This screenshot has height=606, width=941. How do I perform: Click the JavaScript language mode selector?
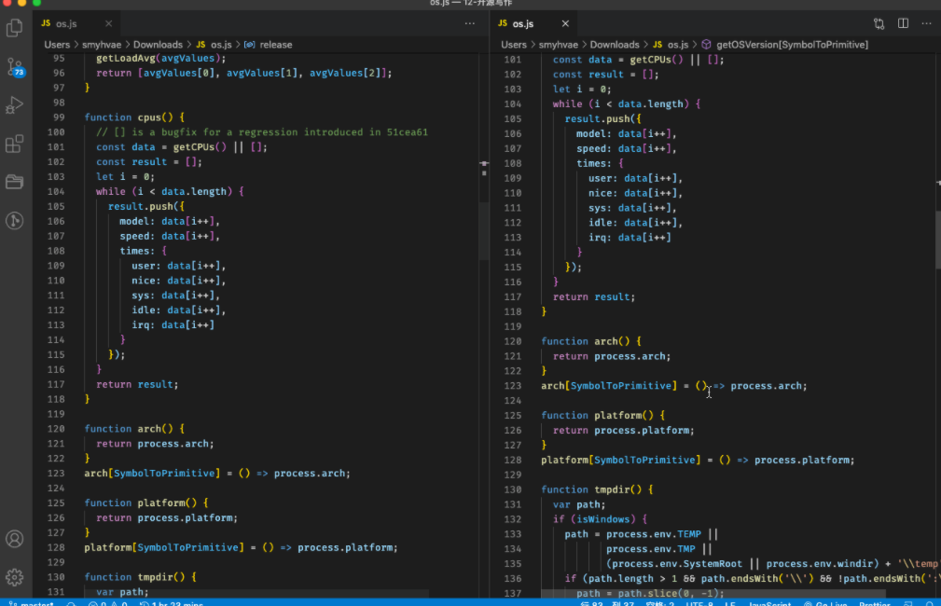click(770, 603)
